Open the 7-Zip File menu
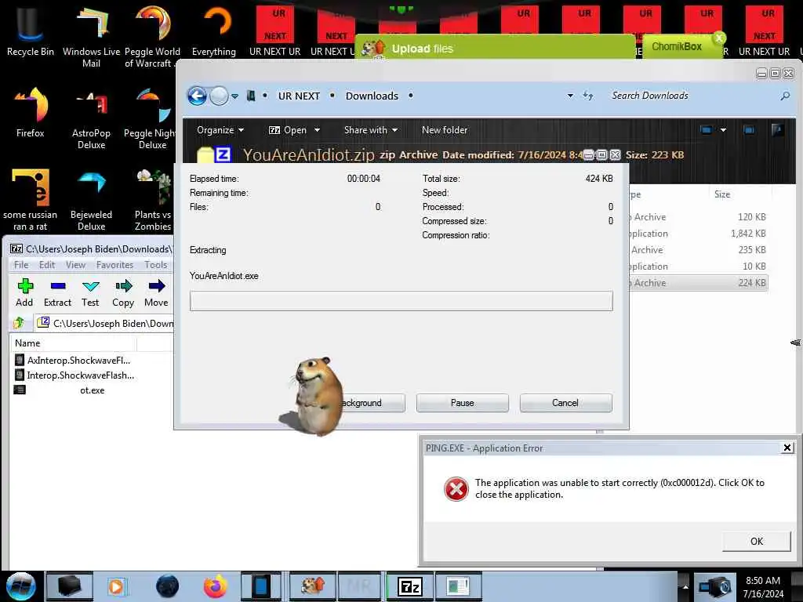 click(x=21, y=265)
